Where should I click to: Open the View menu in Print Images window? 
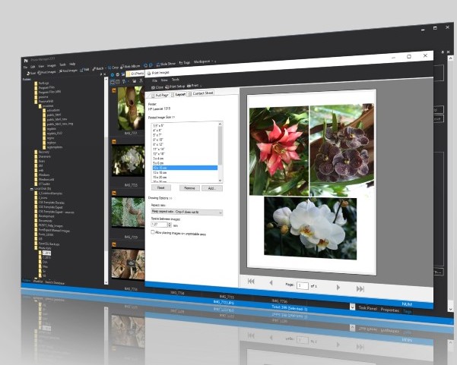click(x=164, y=80)
